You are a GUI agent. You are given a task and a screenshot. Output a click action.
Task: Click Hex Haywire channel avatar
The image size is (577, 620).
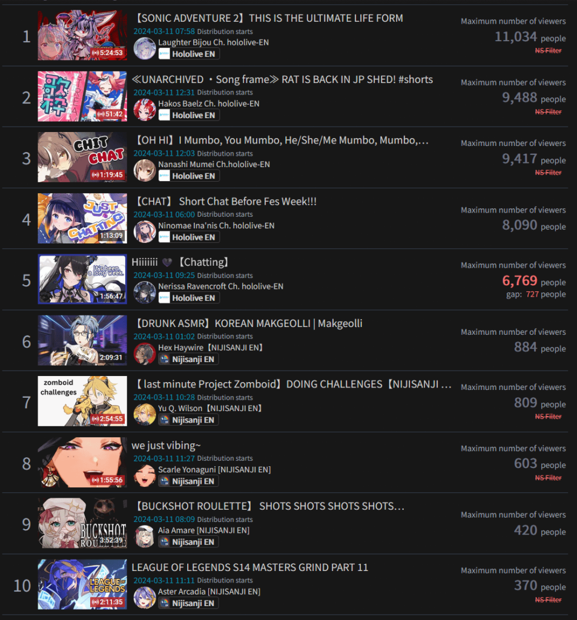click(x=144, y=354)
